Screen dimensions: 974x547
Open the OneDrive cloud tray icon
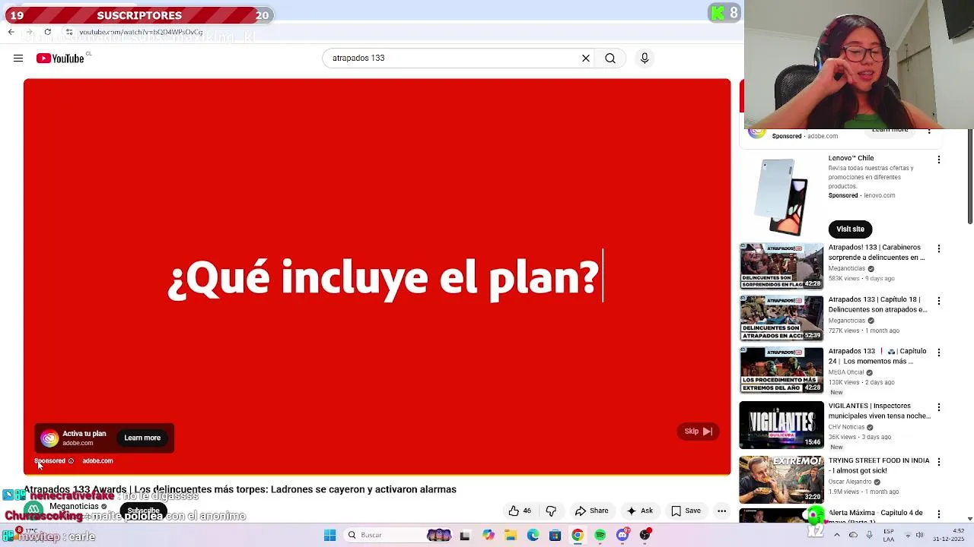pos(853,536)
